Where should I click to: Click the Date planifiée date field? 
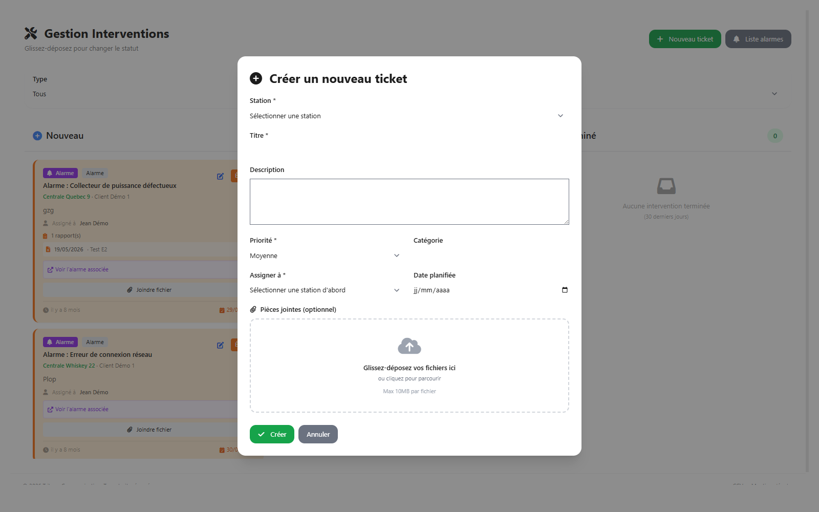pyautogui.click(x=491, y=290)
